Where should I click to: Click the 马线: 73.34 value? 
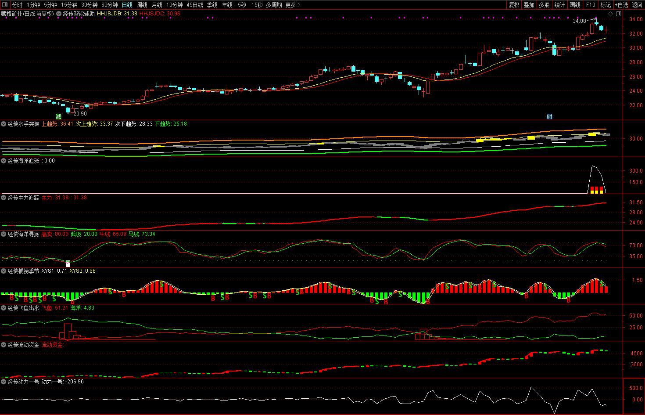[x=142, y=234]
